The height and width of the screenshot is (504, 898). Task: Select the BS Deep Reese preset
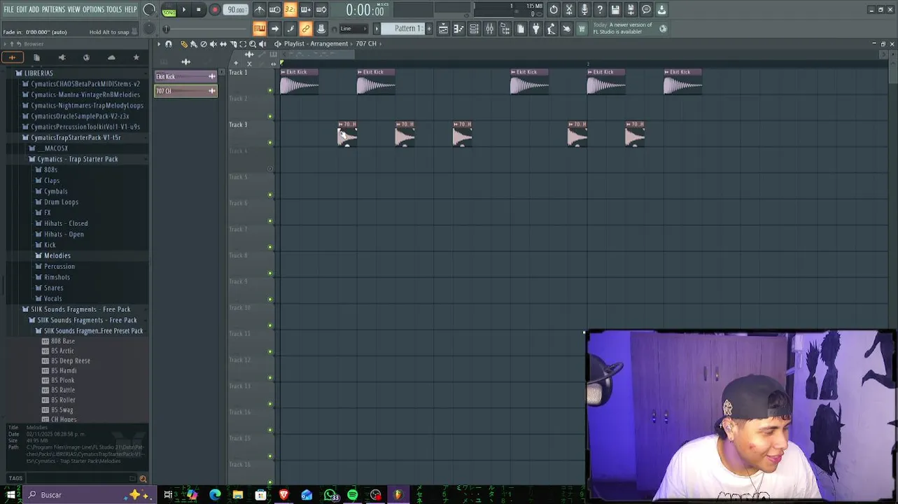pos(71,360)
